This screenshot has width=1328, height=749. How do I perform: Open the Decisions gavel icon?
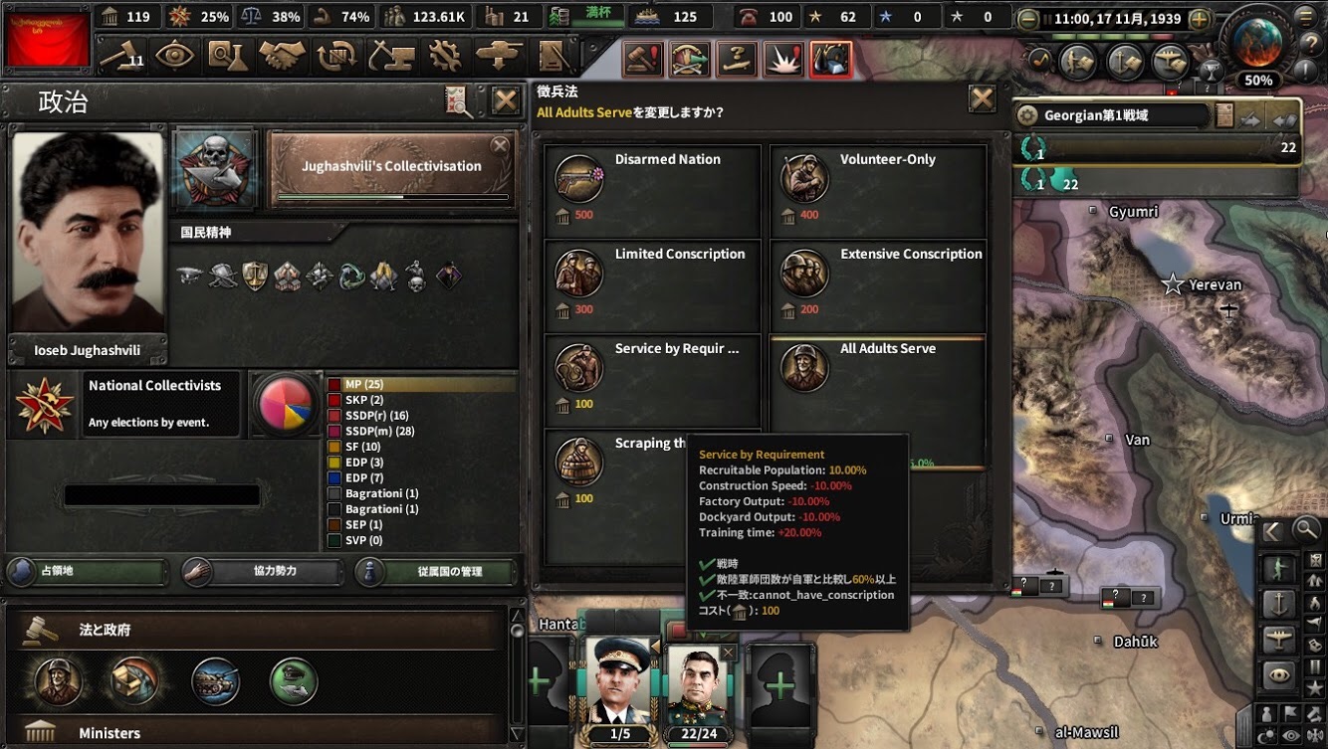pos(119,56)
